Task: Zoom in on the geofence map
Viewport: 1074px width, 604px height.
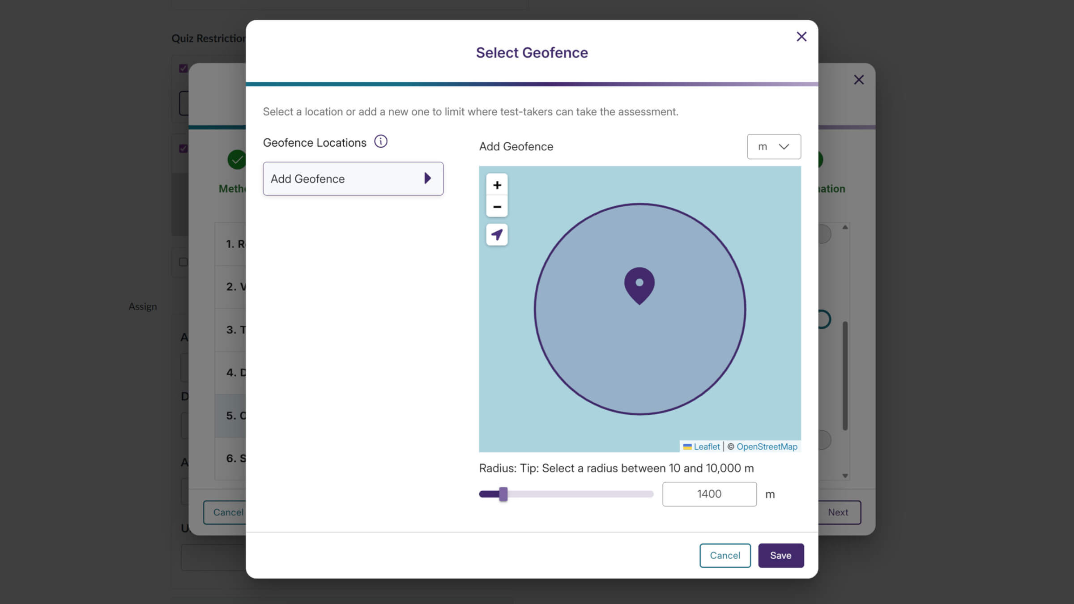Action: [497, 185]
